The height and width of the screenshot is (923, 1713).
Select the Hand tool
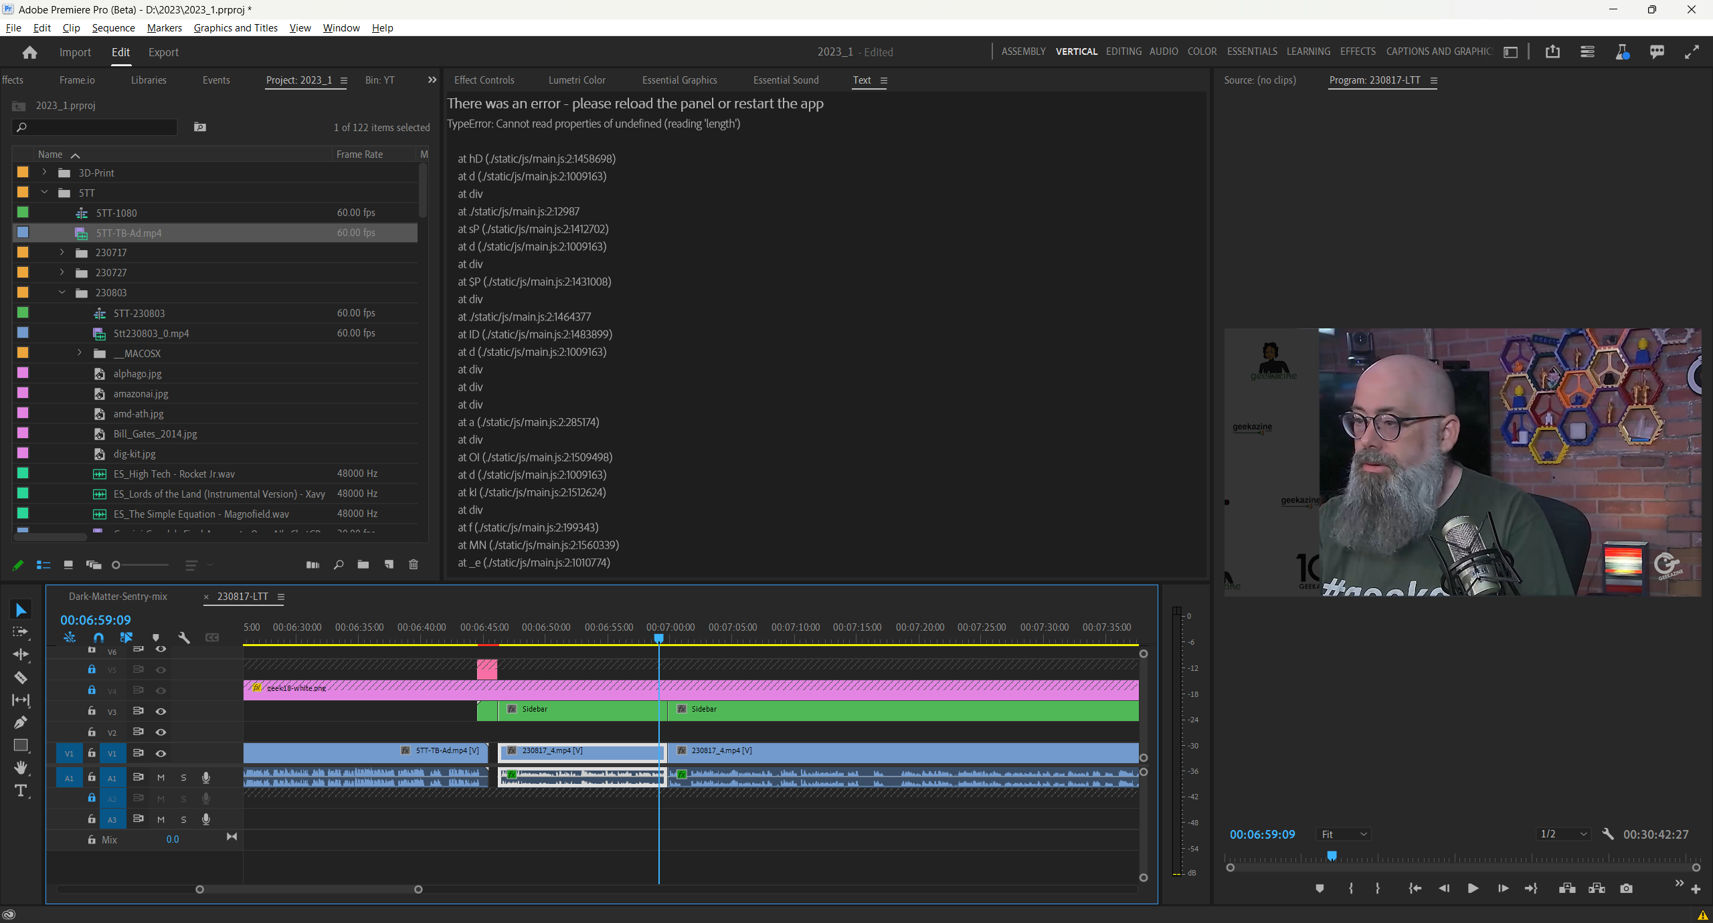click(21, 767)
